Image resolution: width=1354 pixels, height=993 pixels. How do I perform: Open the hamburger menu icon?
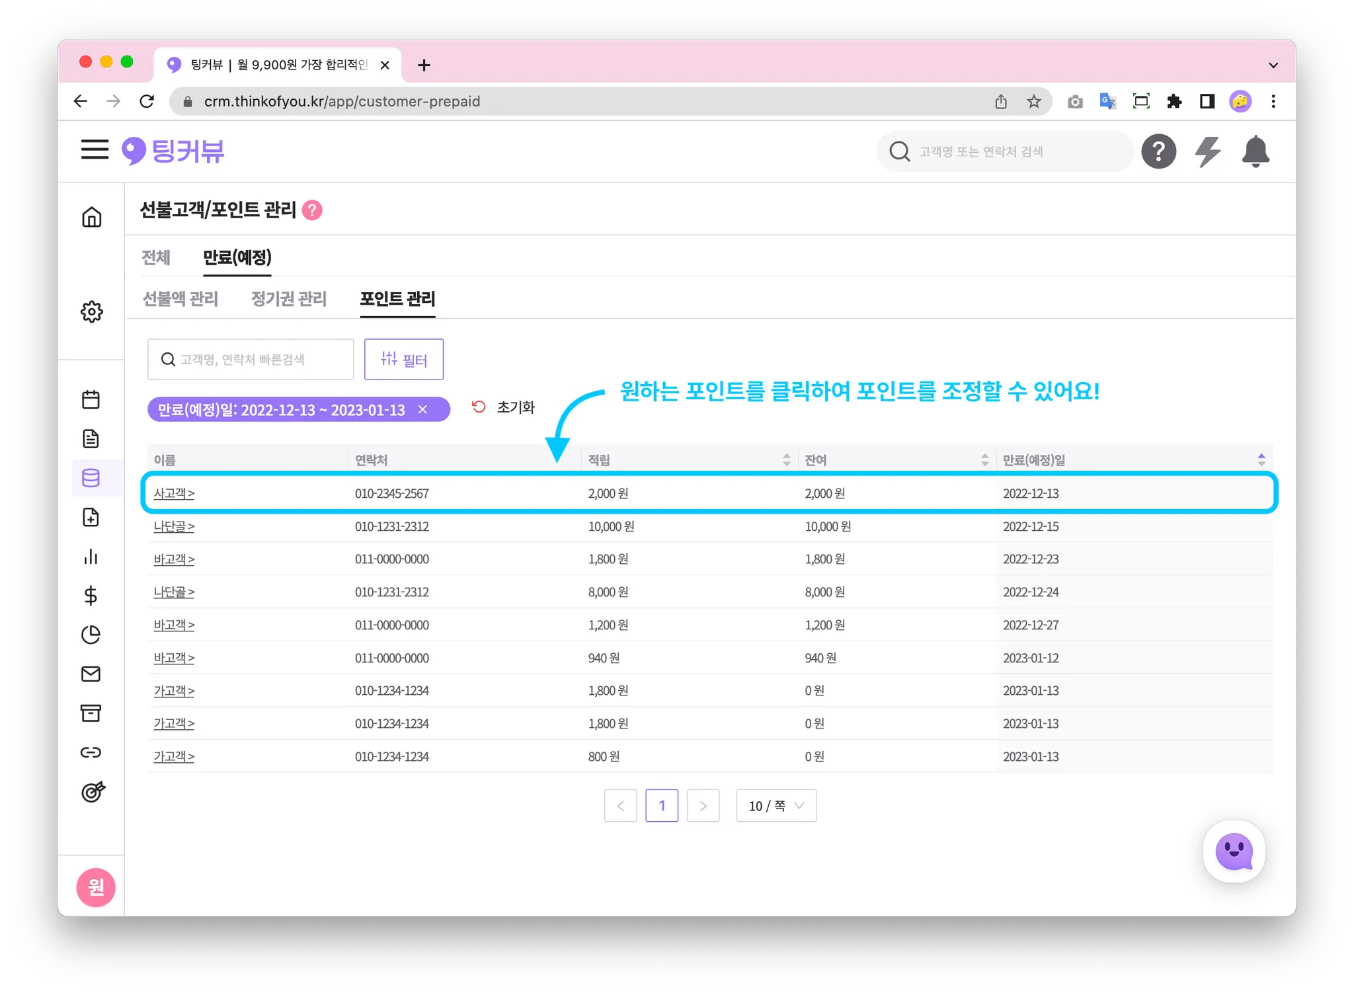[95, 150]
